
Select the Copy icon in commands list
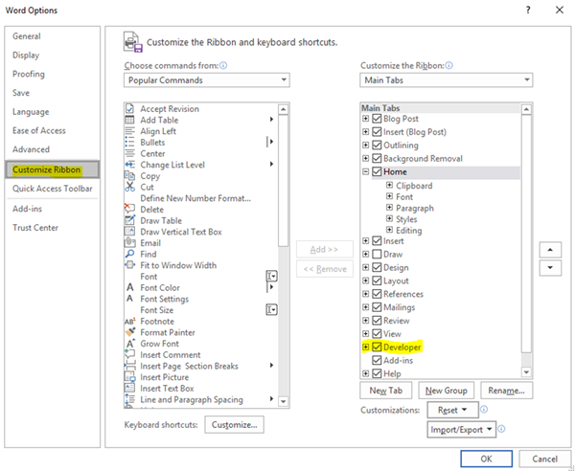click(129, 176)
